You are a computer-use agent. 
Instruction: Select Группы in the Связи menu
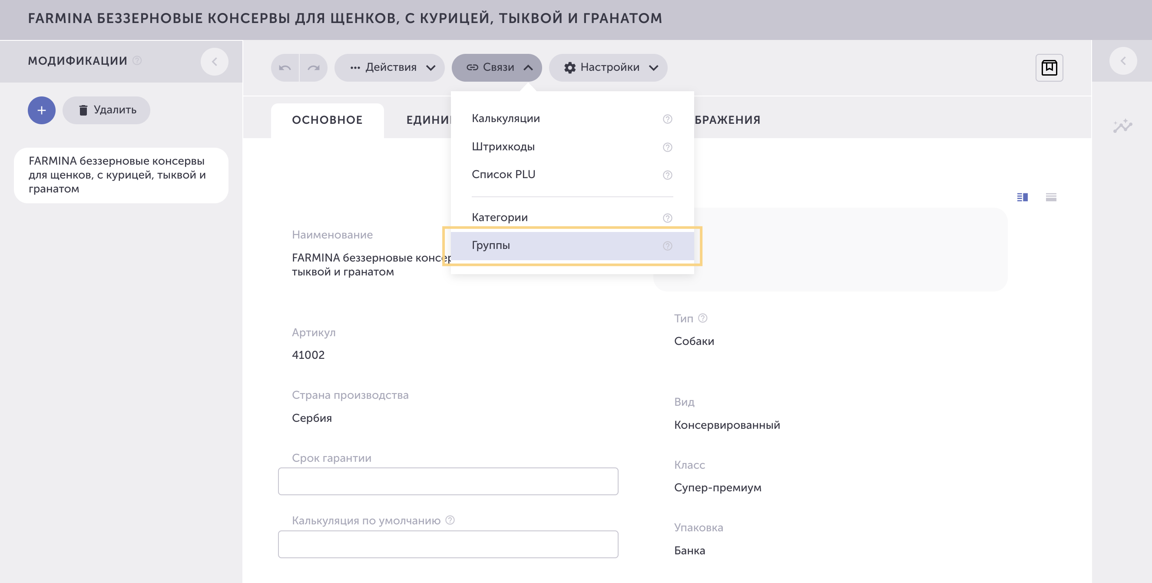coord(572,245)
